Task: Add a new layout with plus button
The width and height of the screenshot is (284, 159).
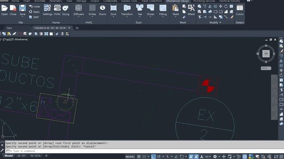Action: pos(46,155)
